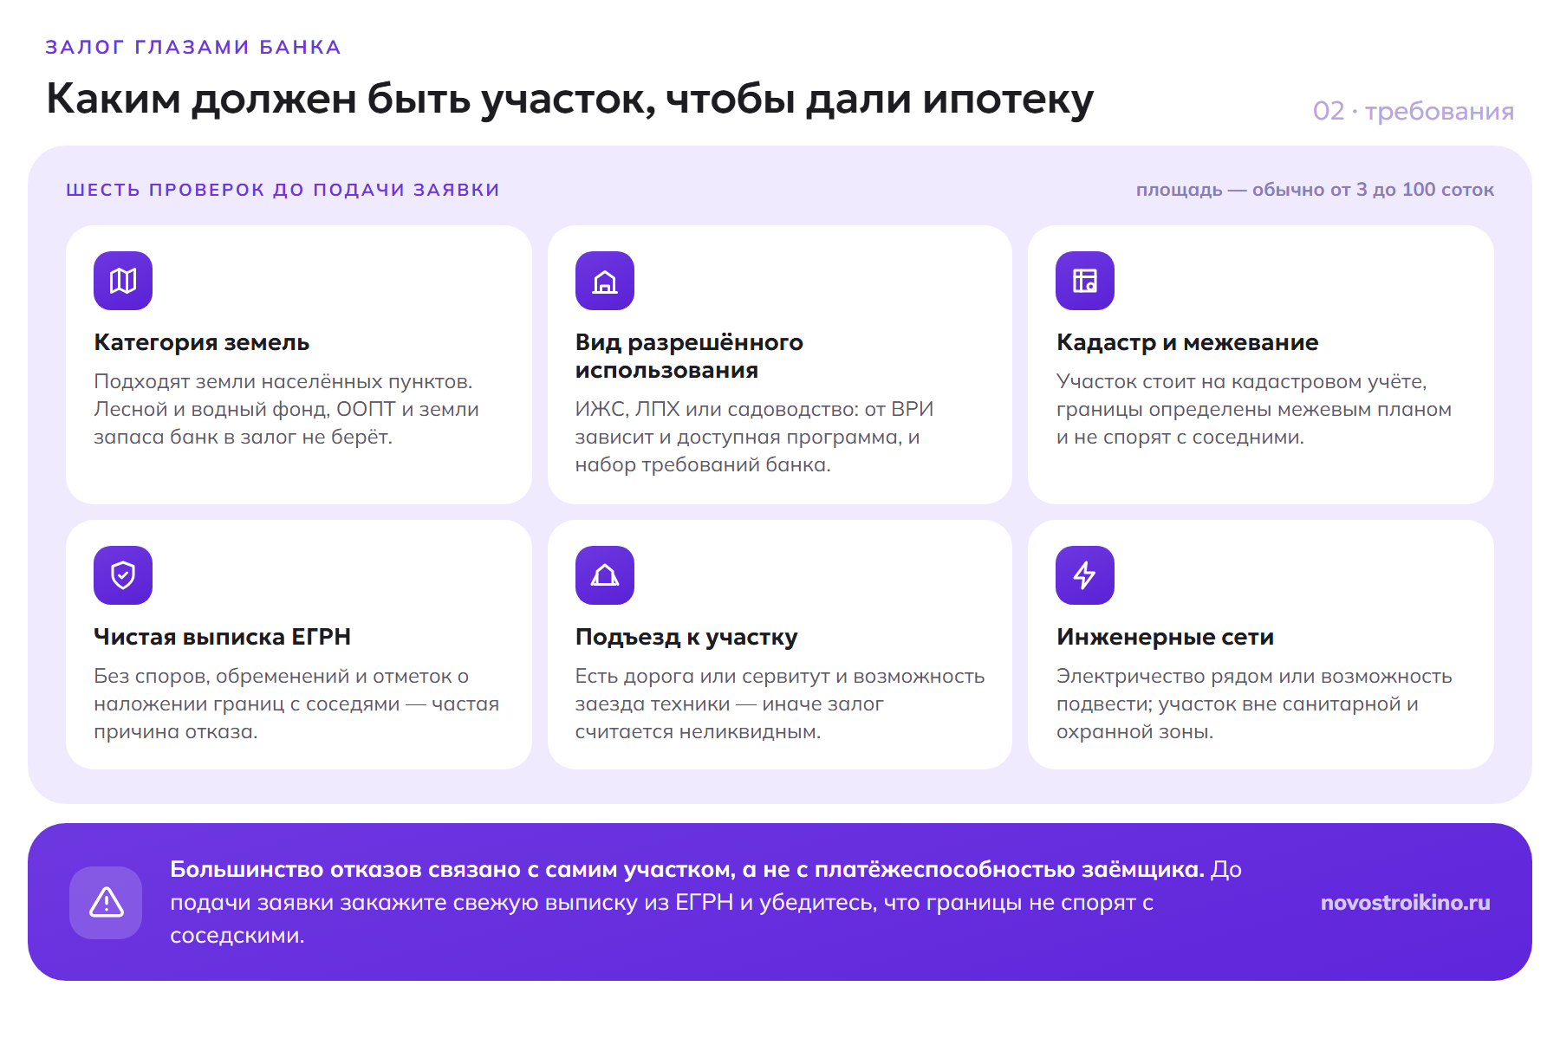Select the Чистая выписка ЕГРН heading
Viewport: 1560px width, 1038px height.
coord(222,637)
